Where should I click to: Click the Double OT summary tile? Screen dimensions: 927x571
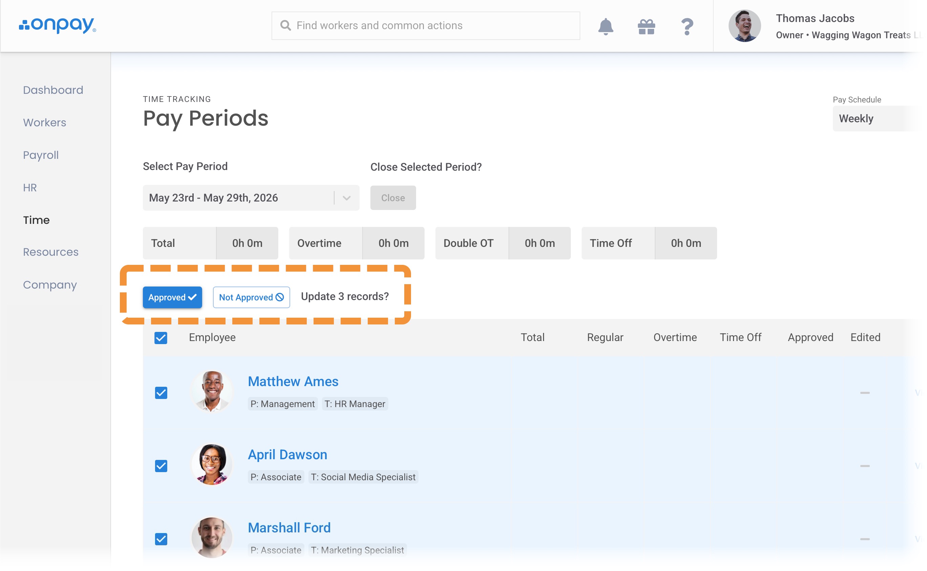[503, 243]
